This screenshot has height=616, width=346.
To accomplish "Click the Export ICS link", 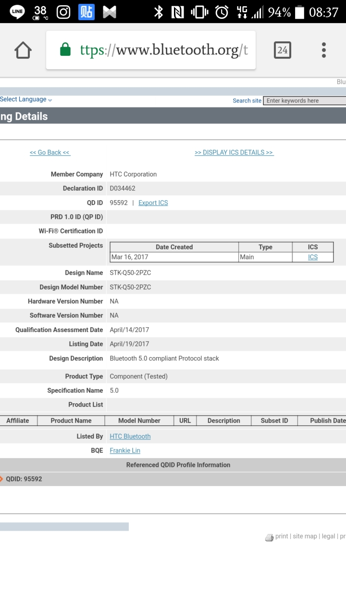I will coord(153,203).
